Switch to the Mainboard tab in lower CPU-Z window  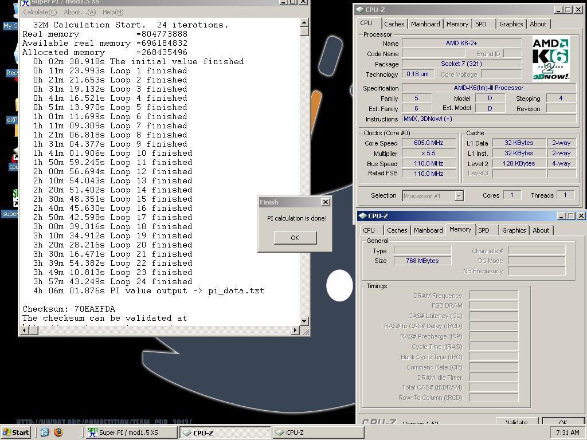tap(428, 230)
